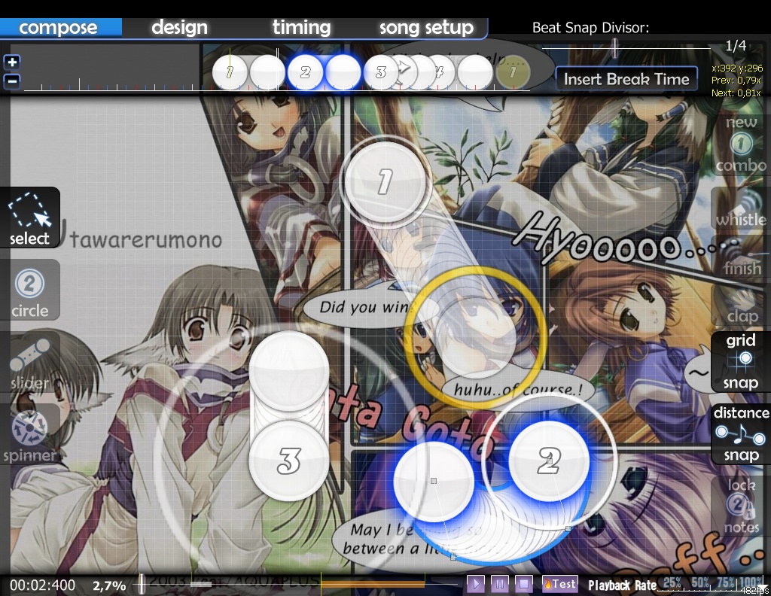Click the Insert Break Time button
This screenshot has height=596, width=771.
(x=626, y=79)
